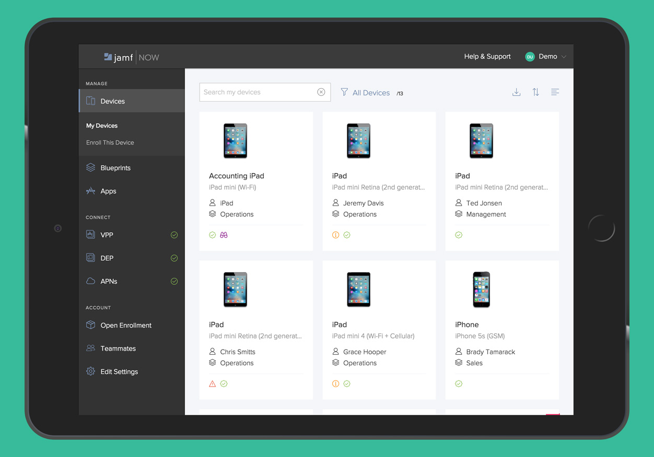Open the sort order options
The image size is (654, 457).
tap(536, 92)
